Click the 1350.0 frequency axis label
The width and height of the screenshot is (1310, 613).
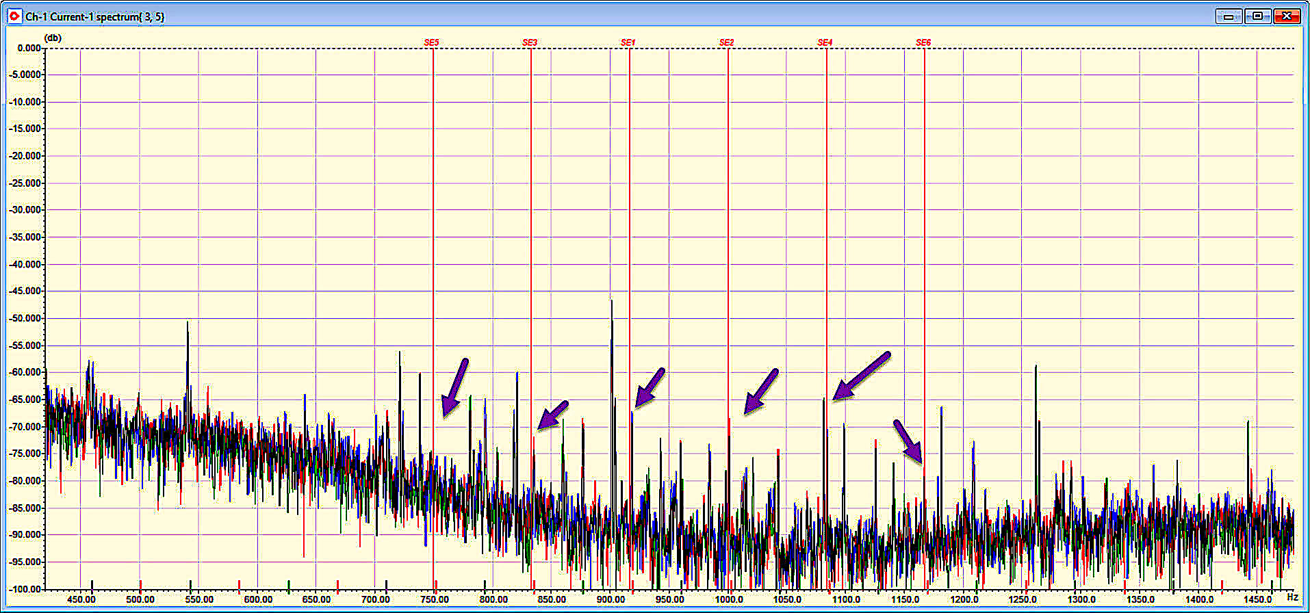(1140, 599)
